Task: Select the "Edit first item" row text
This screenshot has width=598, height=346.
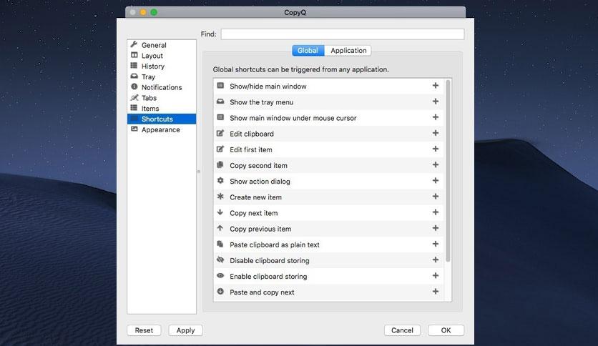Action: coord(251,149)
